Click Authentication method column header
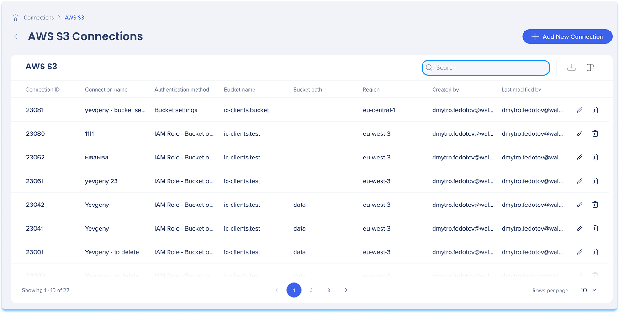The height and width of the screenshot is (313, 619). coord(182,90)
